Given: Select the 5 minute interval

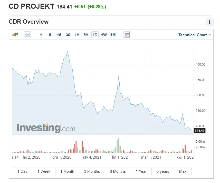Looking at the screenshot, I should pyautogui.click(x=50, y=35).
